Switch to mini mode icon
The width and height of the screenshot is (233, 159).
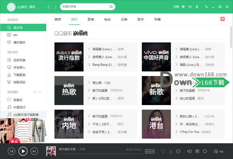pyautogui.click(x=207, y=7)
